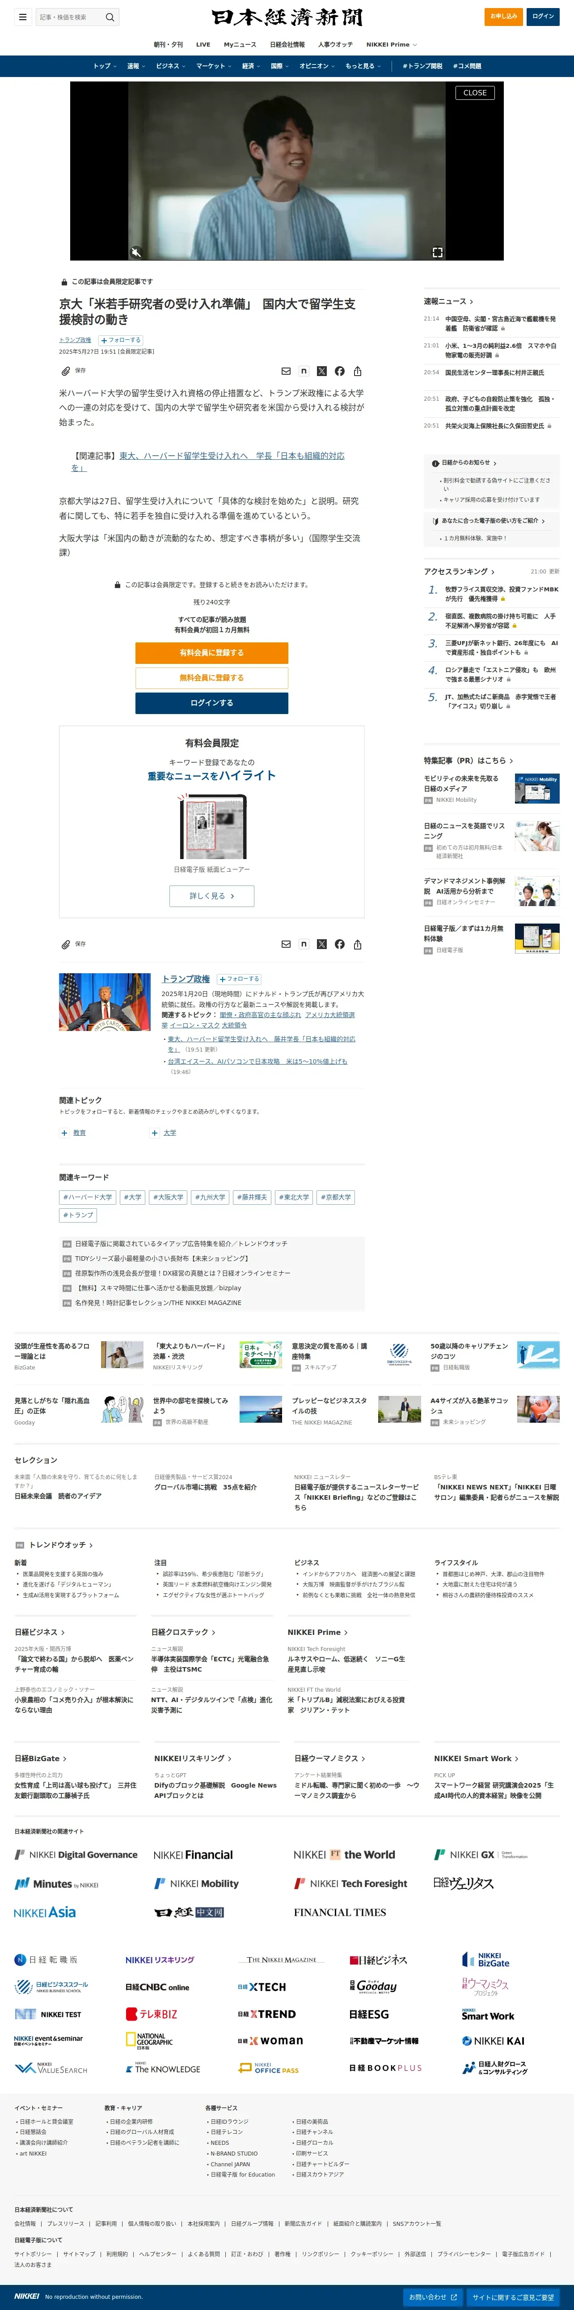Viewport: 574px width, 2310px height.
Task: Select the #ハーバード大学 keyword tag
Action: [x=88, y=1197]
